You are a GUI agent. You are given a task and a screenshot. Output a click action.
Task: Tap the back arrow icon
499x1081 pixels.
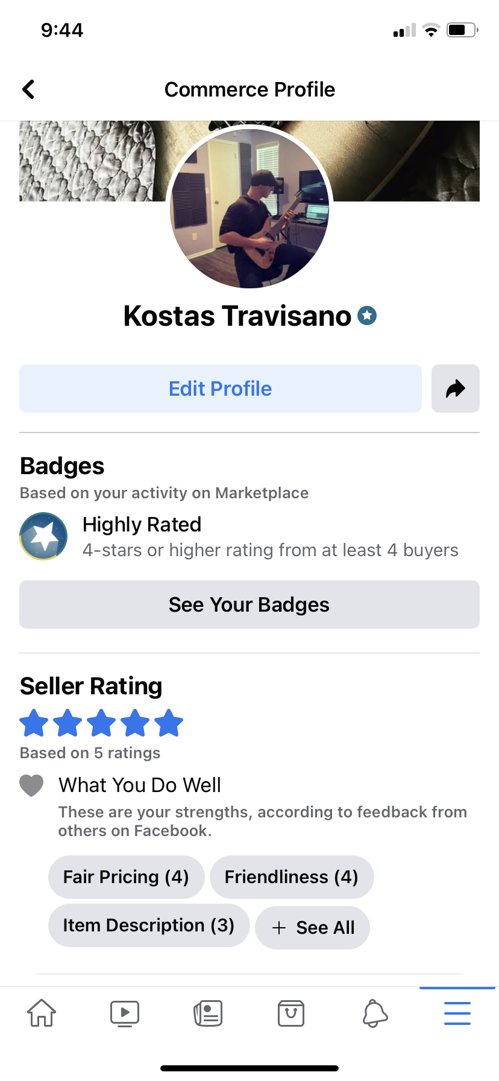click(x=28, y=89)
